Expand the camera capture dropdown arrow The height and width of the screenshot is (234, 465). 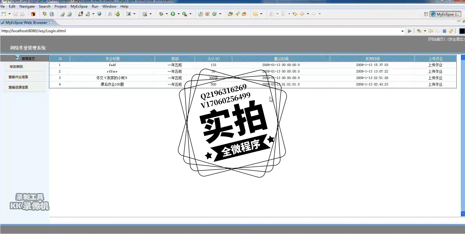[x=134, y=14]
